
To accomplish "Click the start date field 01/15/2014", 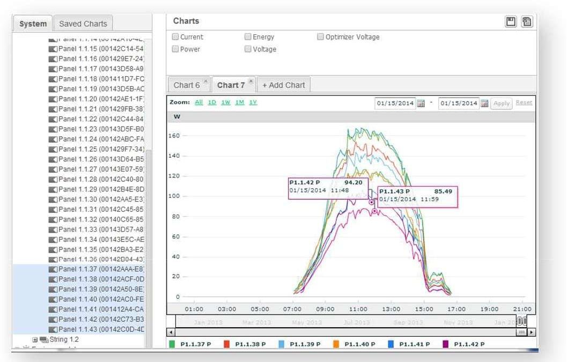I will (395, 104).
